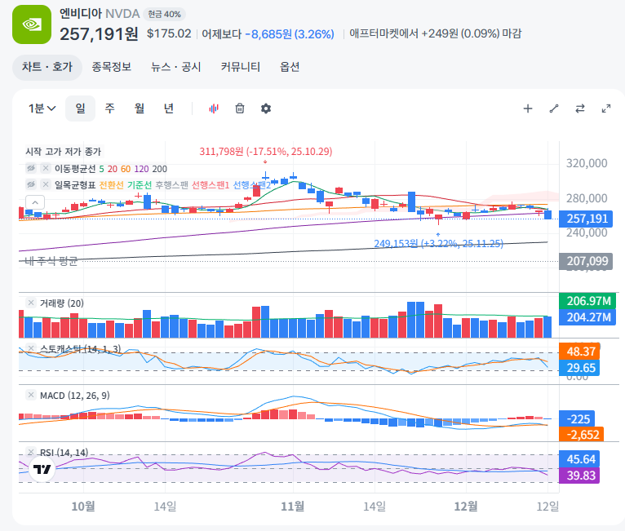The width and height of the screenshot is (625, 531).
Task: Click the 10월 date axis label
Action: (83, 507)
